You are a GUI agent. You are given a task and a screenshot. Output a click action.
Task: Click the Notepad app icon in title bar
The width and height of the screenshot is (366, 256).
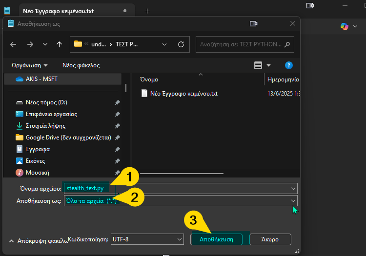coord(7,11)
